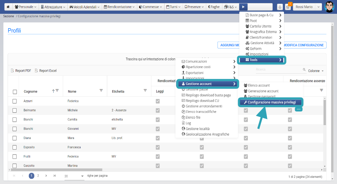
Task: Expand the Personale navbar dropdown
Action: point(25,7)
